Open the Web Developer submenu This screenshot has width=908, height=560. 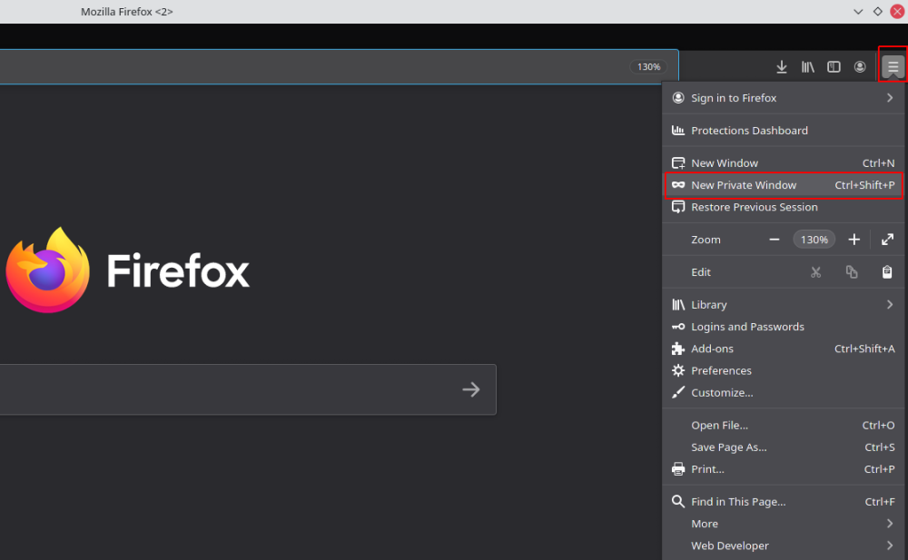point(730,545)
